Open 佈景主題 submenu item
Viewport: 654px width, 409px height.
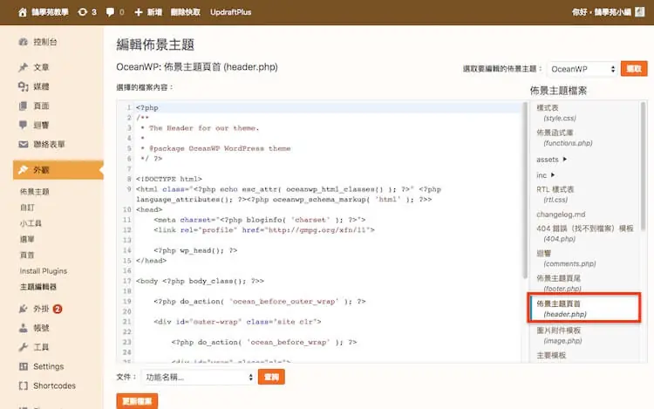[35, 191]
